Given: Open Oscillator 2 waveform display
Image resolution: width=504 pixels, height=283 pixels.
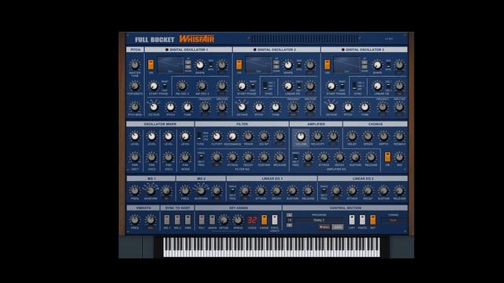Looking at the screenshot, I should point(258,65).
